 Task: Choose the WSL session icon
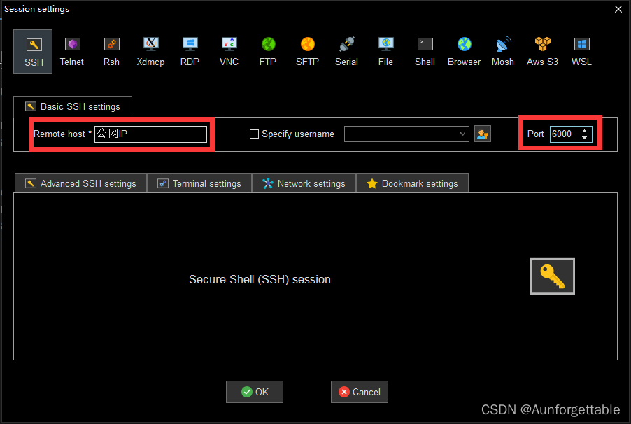click(x=581, y=52)
